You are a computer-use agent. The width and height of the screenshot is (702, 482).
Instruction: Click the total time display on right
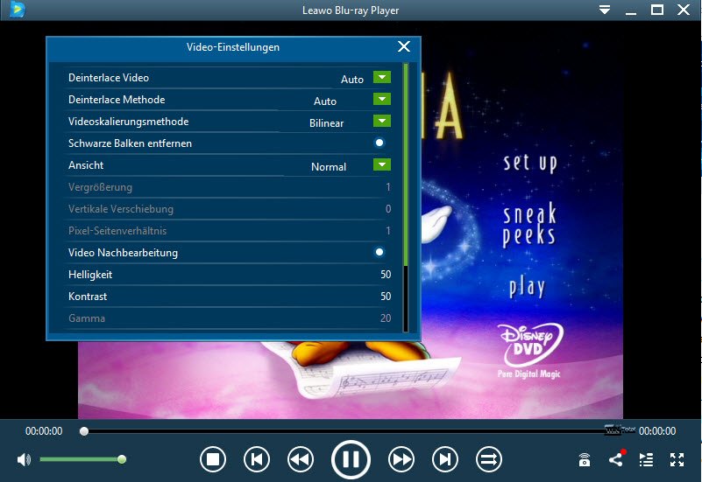point(657,431)
